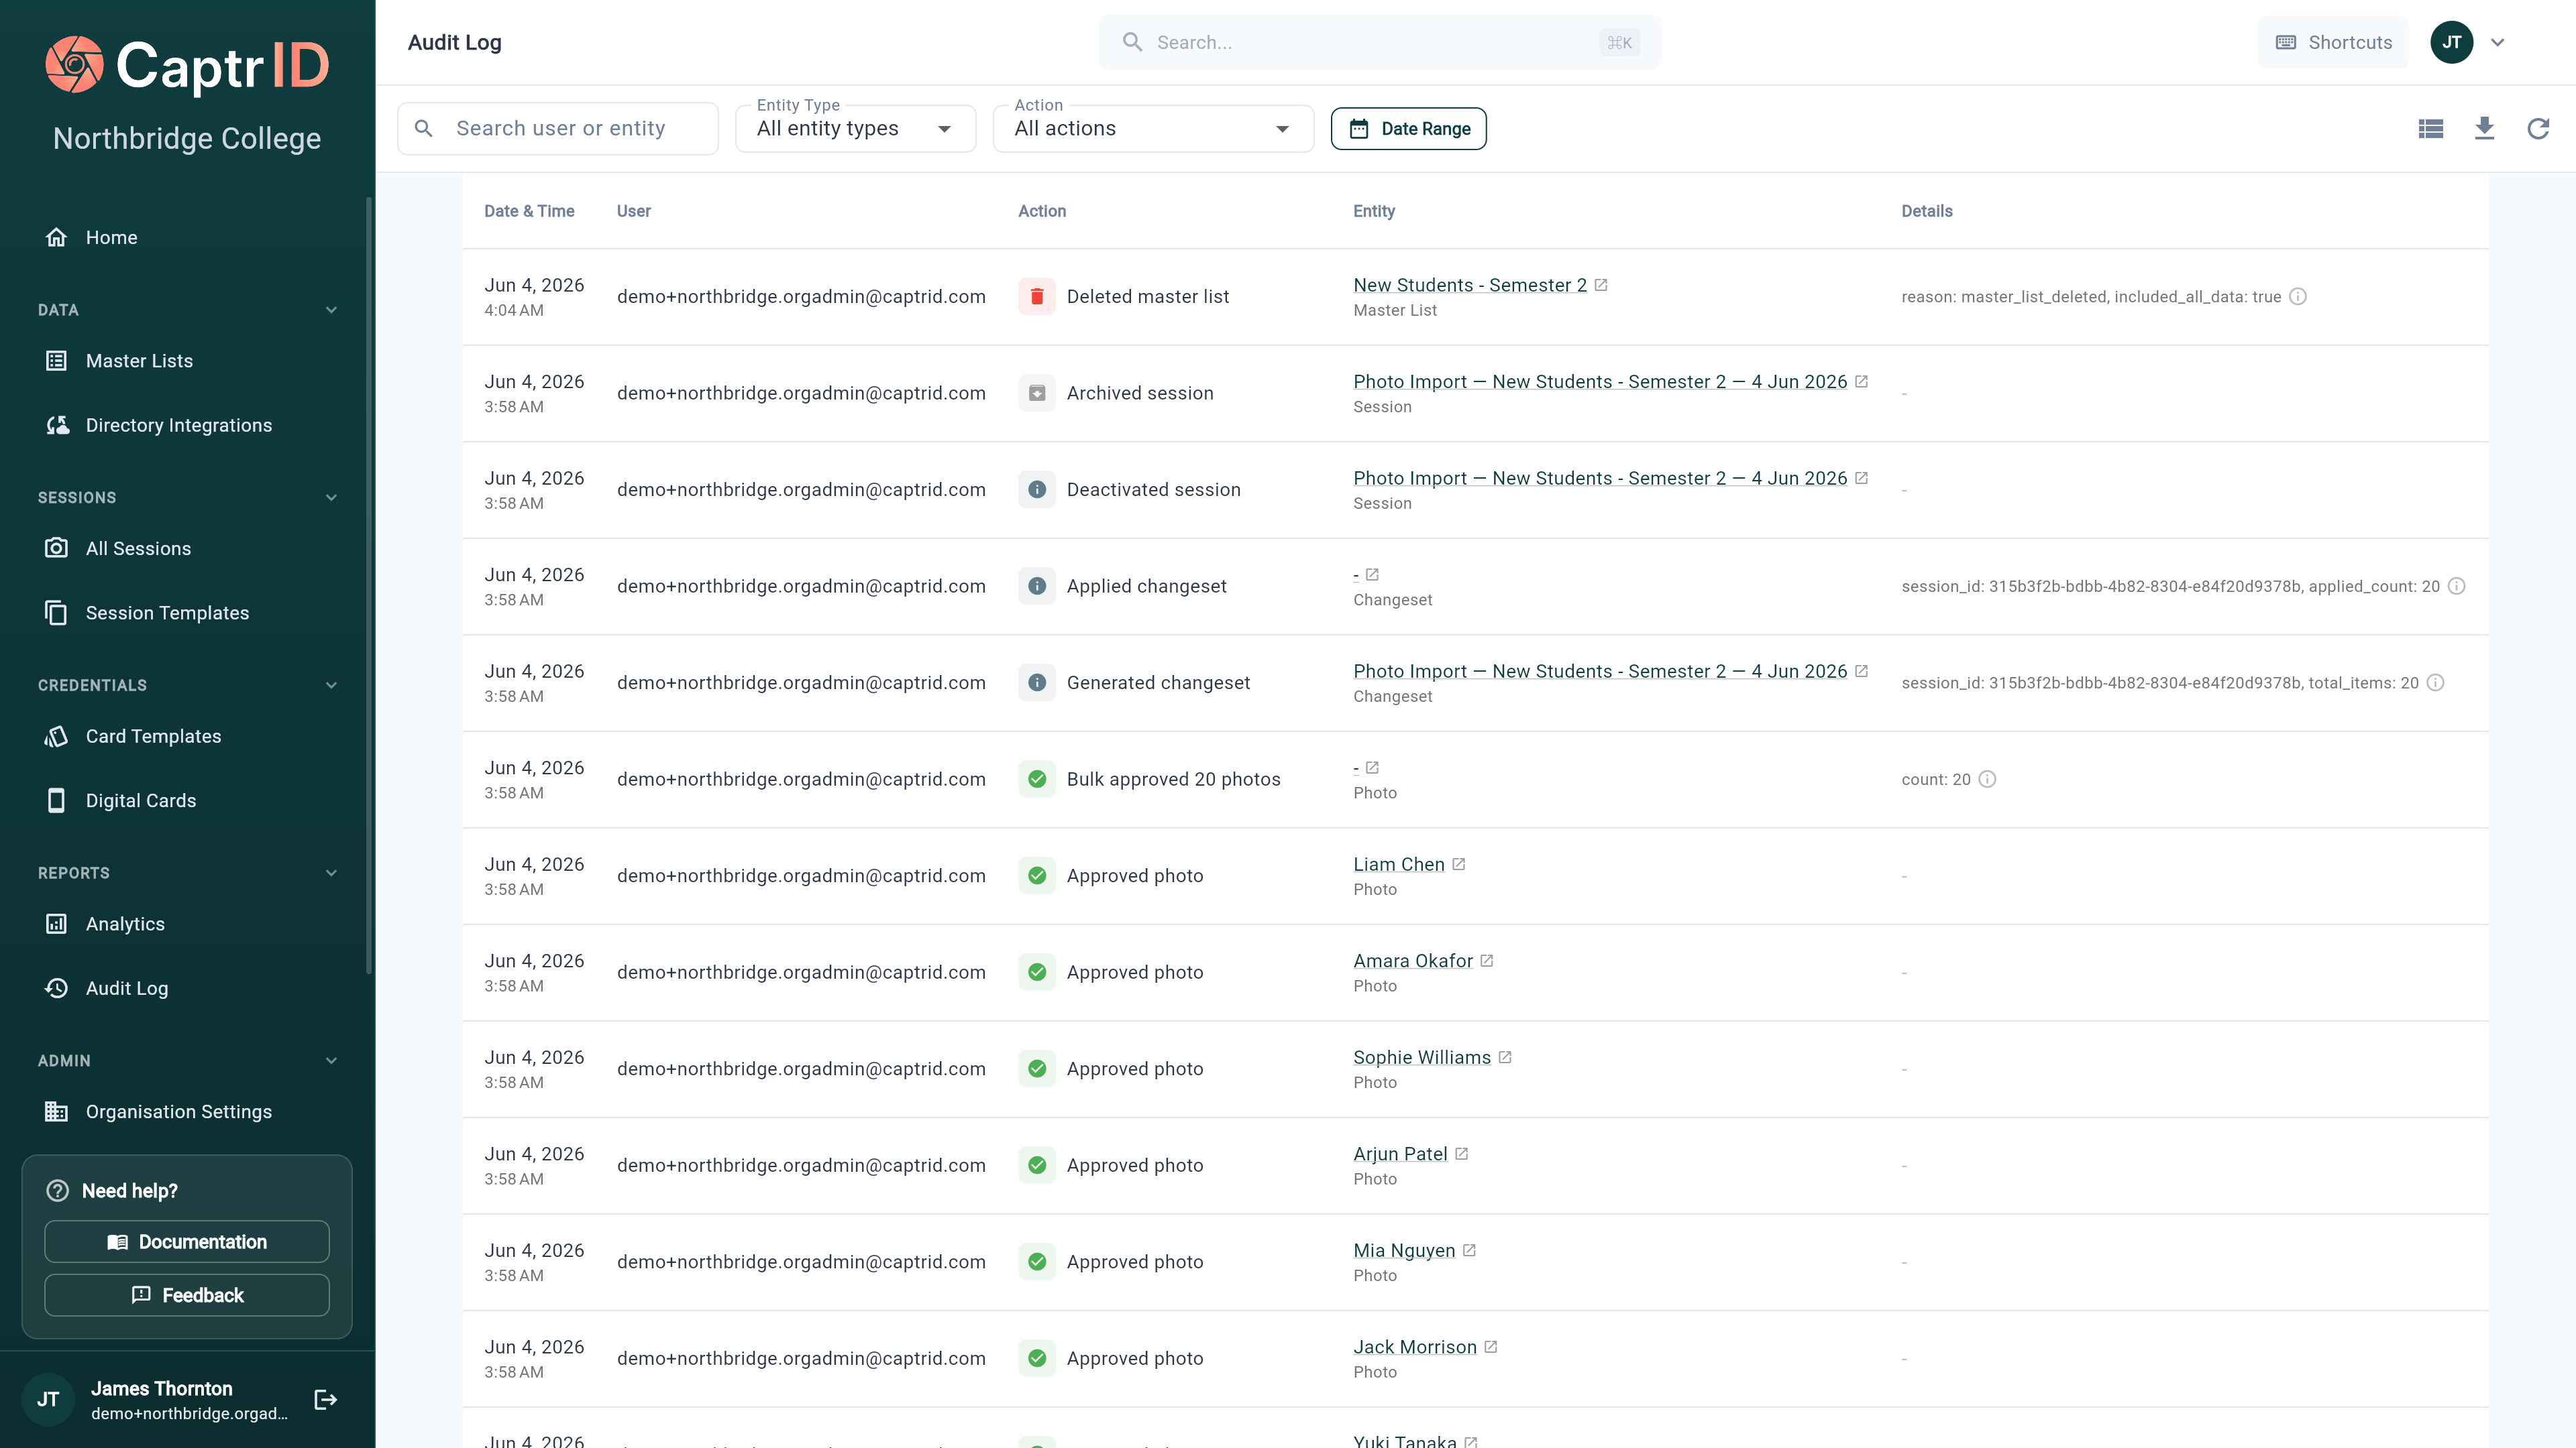Collapse the ADMIN sidebar section
2576x1448 pixels.
[331, 1061]
